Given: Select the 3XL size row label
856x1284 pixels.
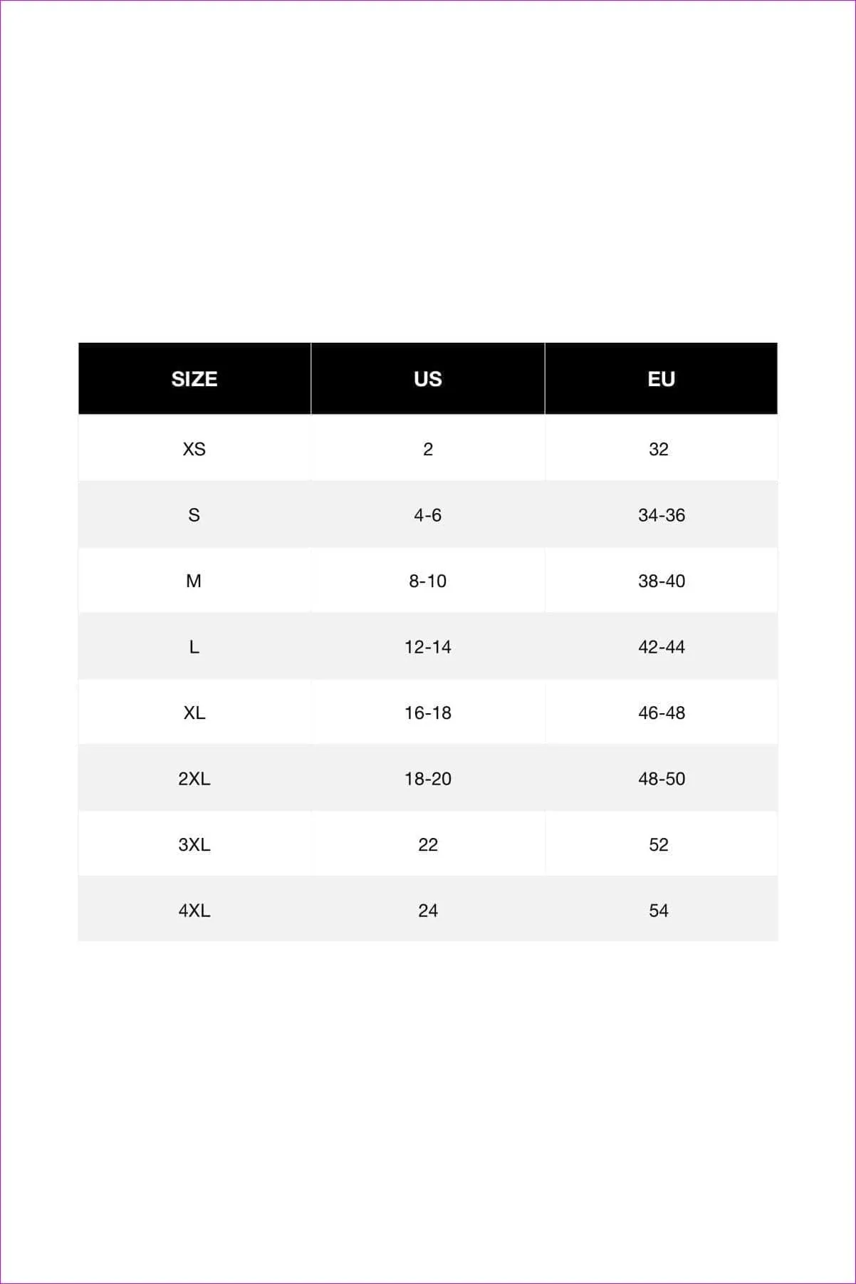Looking at the screenshot, I should (194, 844).
